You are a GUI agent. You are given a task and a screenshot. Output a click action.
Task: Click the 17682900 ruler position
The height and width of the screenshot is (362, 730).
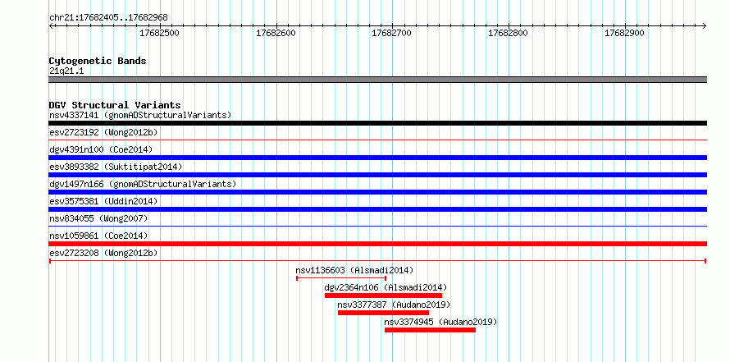point(624,33)
